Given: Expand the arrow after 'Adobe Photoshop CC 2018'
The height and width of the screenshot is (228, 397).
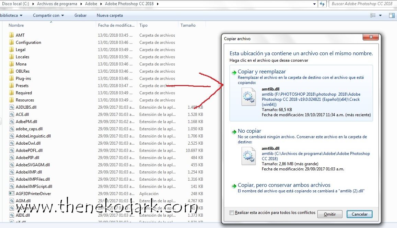Looking at the screenshot, I should tap(157, 4).
